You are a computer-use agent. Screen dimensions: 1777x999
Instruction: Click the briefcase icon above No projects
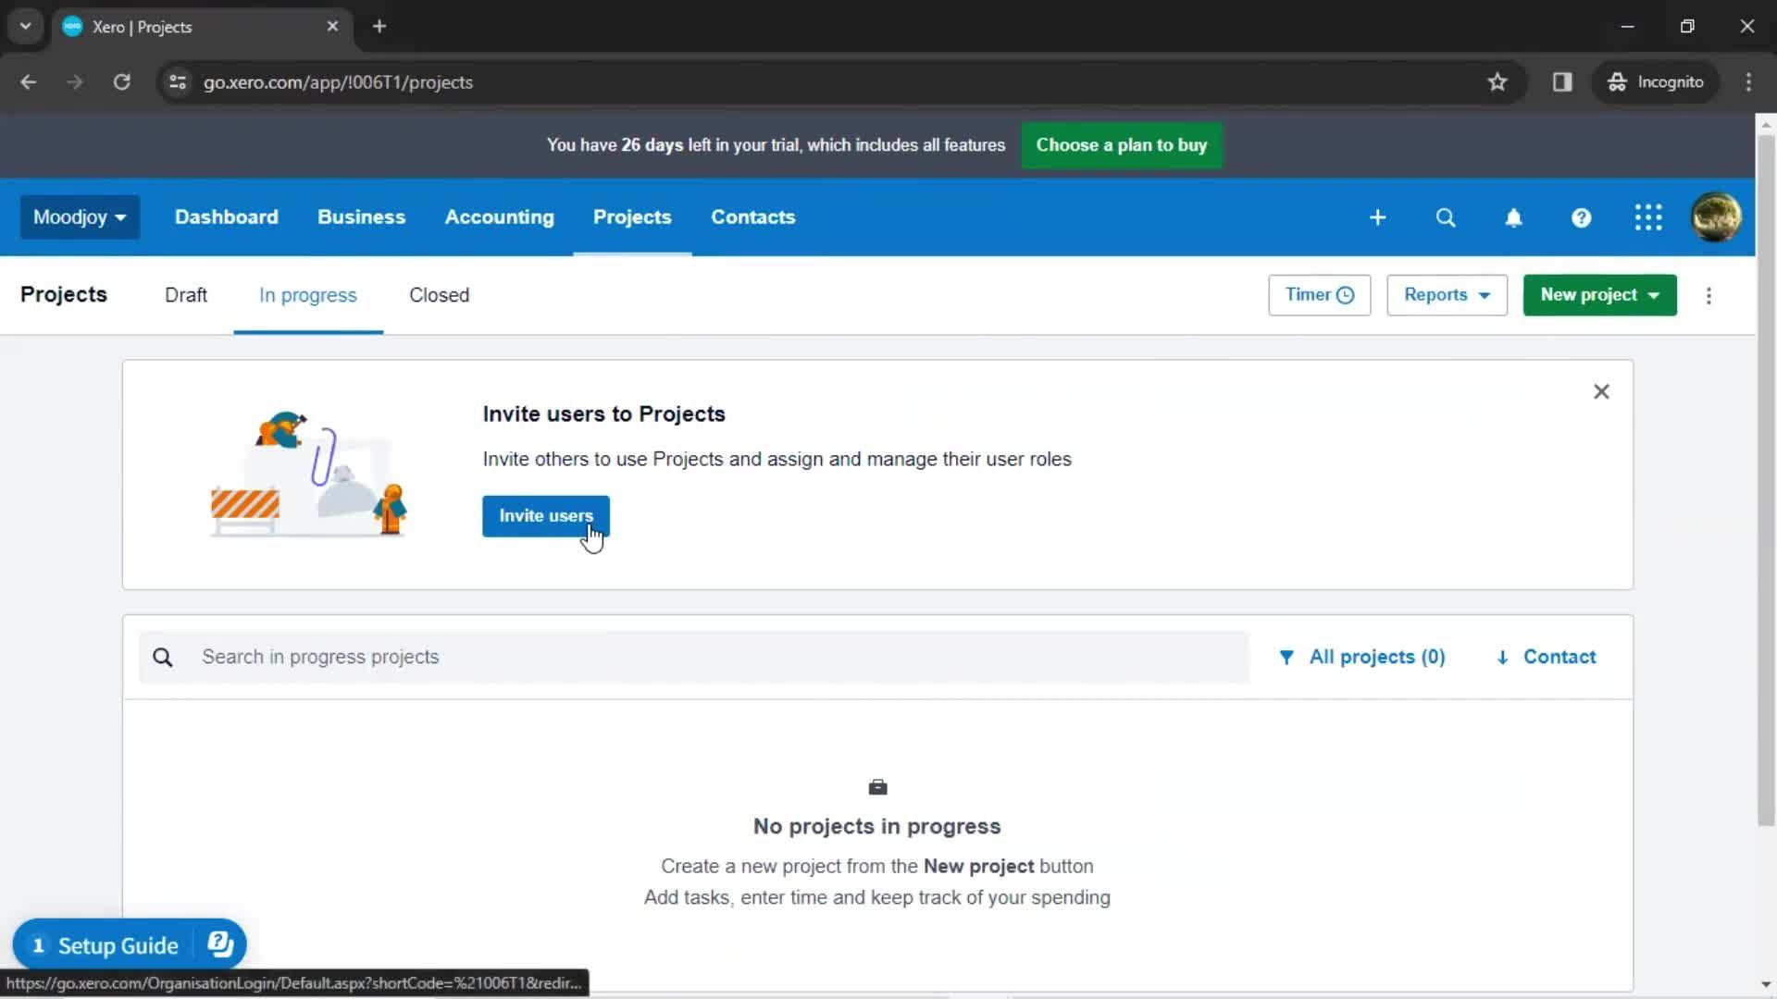(877, 787)
